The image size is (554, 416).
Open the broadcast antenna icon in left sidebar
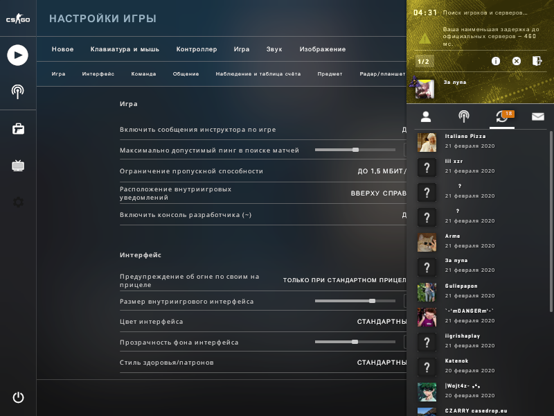click(18, 92)
